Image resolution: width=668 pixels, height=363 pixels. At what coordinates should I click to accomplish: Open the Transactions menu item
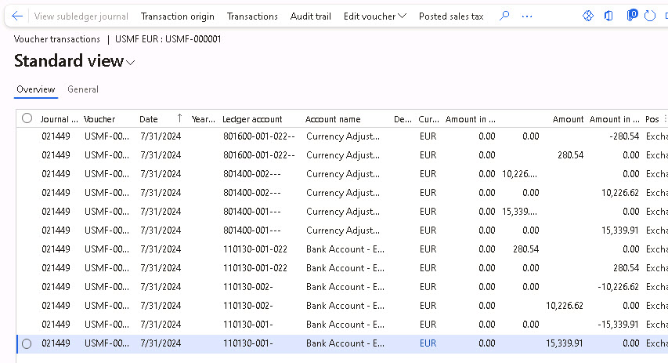(252, 16)
